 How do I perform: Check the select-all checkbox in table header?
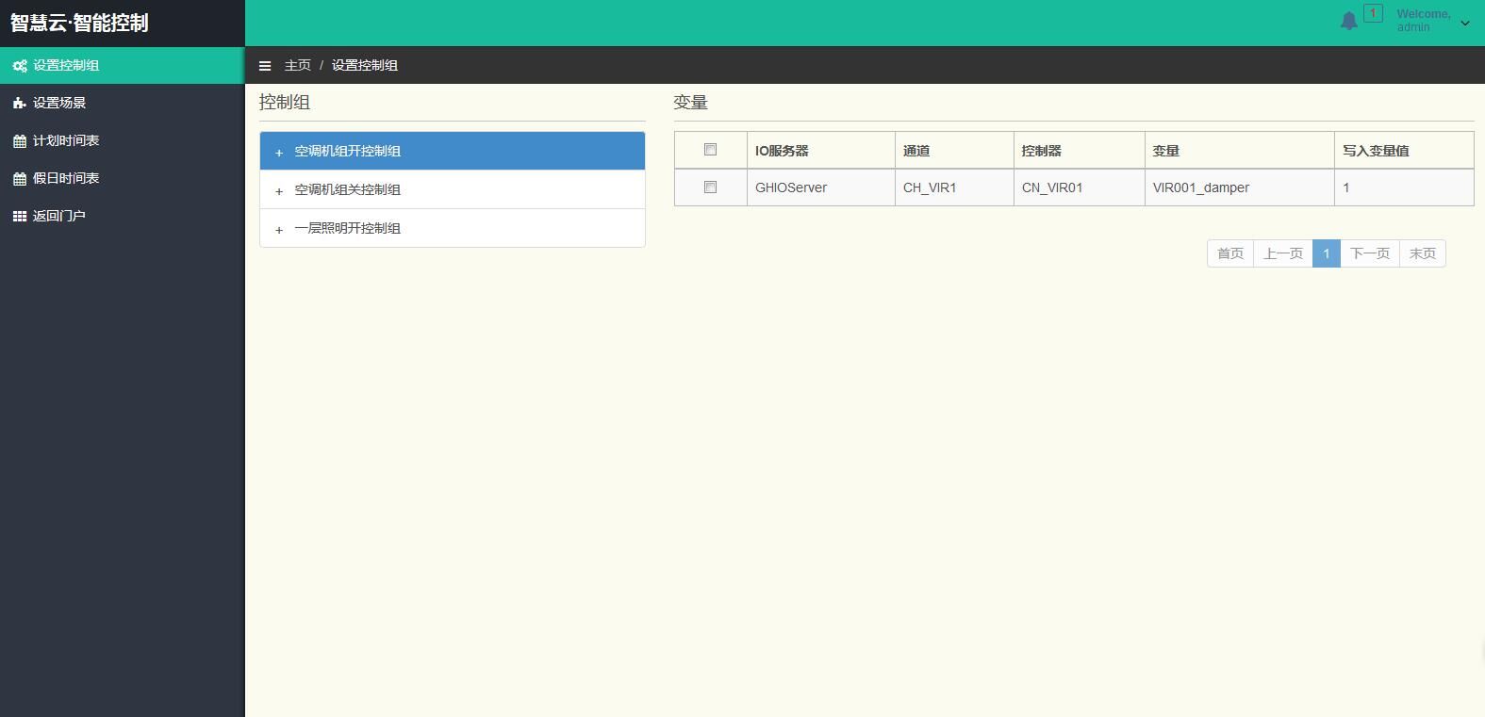click(x=711, y=149)
